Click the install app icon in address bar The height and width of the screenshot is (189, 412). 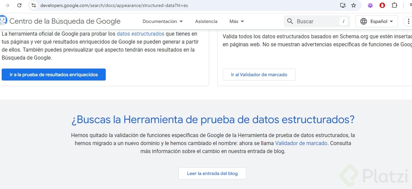[343, 5]
